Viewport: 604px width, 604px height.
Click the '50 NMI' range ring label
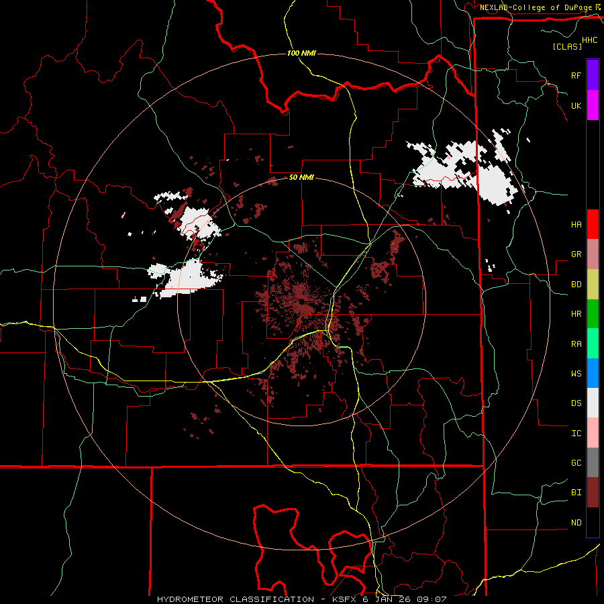[x=301, y=178]
